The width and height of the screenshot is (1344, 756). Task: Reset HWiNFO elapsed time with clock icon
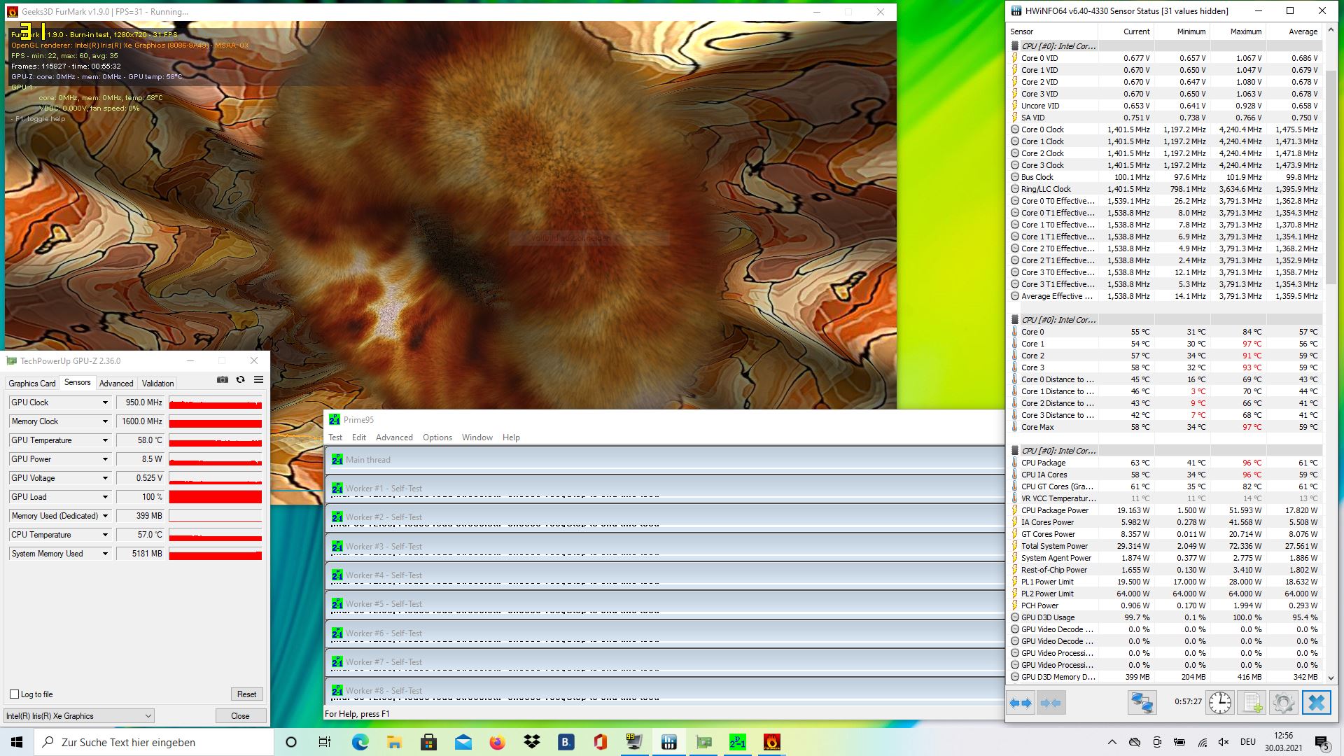tap(1219, 703)
